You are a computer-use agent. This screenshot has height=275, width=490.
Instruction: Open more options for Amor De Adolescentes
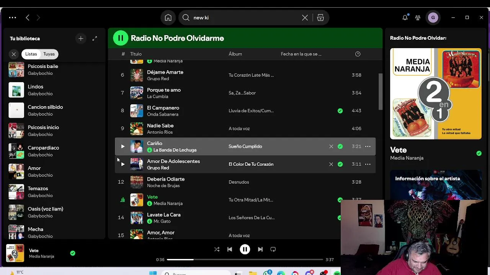[367, 164]
